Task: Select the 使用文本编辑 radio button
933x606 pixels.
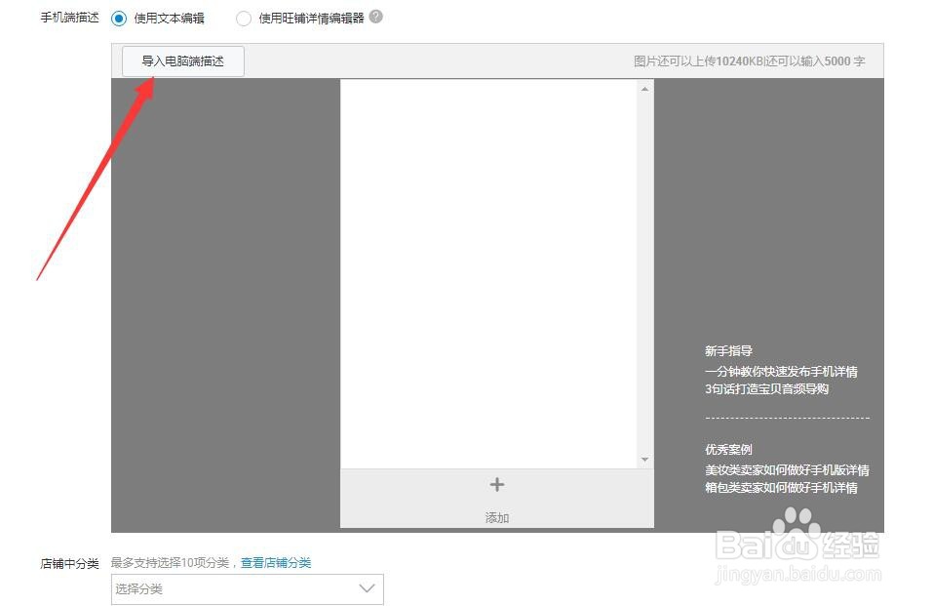Action: 119,17
